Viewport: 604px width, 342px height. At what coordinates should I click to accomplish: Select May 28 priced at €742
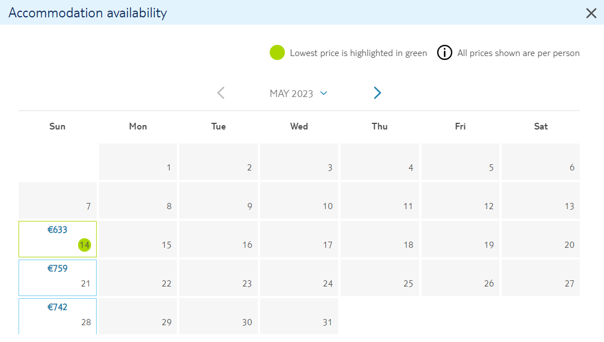(57, 317)
